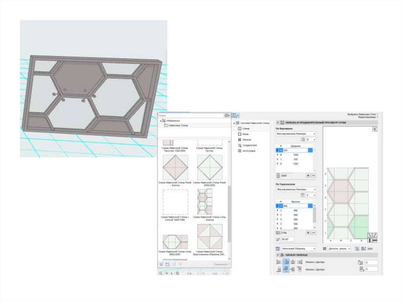
Task: Select the Соты - Клетка scheme thumbnail
Action: click(x=205, y=202)
